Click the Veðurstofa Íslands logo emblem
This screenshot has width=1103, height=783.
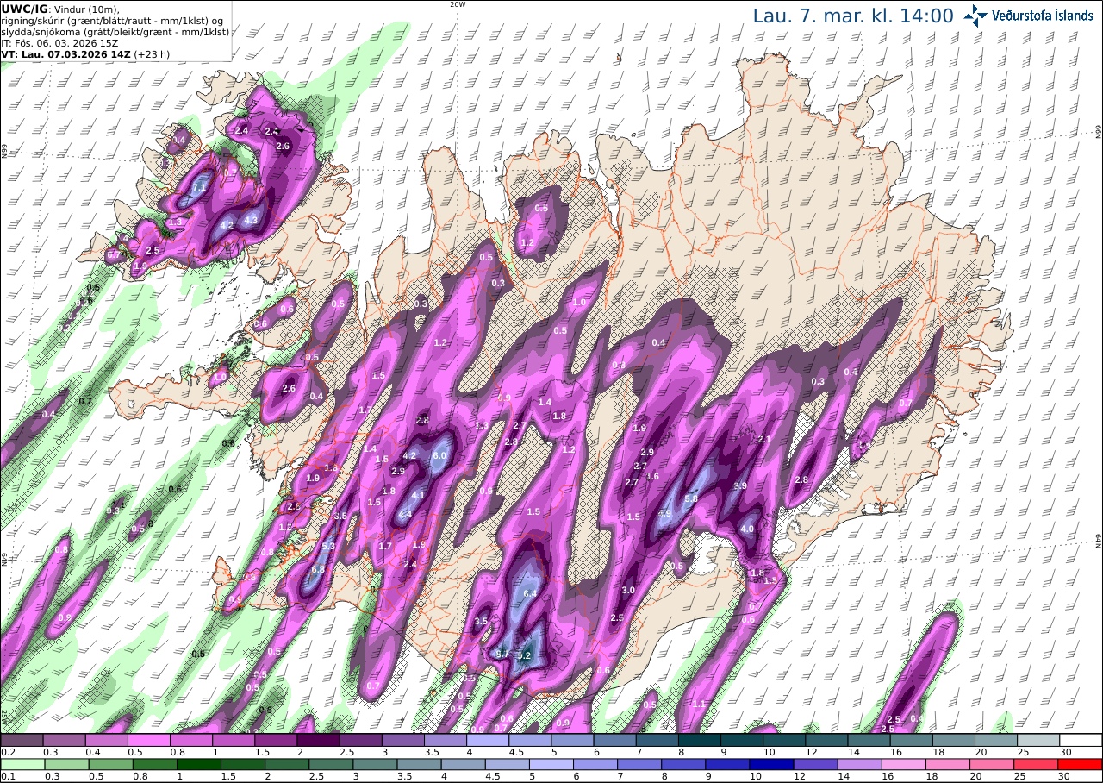pyautogui.click(x=975, y=15)
